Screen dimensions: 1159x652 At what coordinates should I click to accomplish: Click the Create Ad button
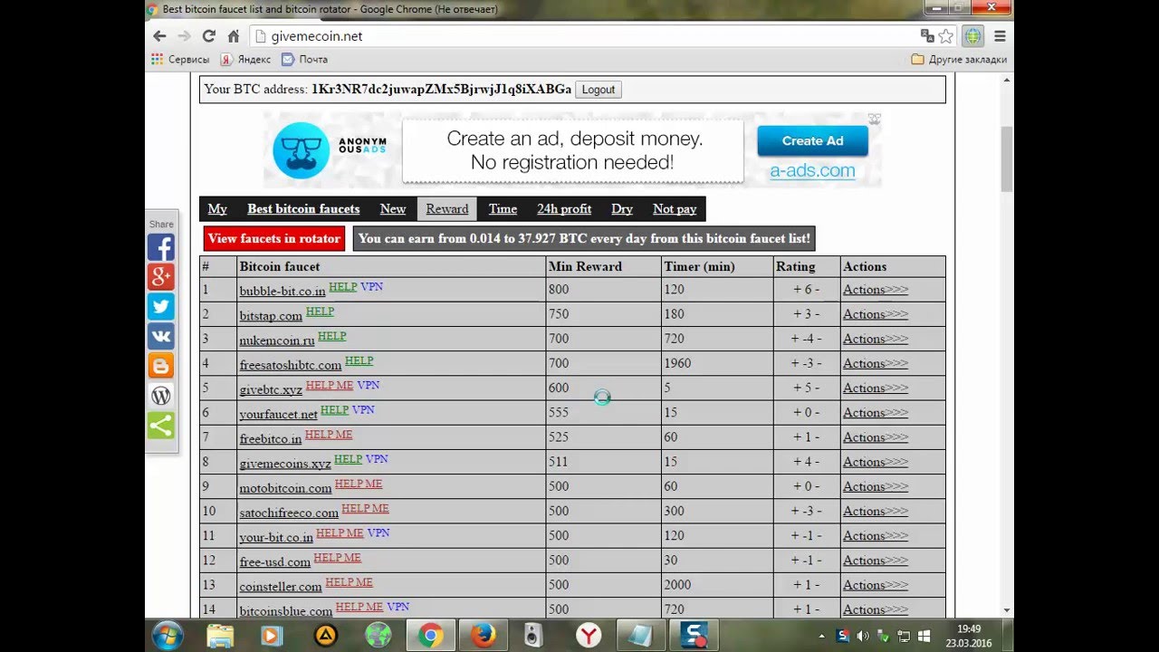[812, 141]
